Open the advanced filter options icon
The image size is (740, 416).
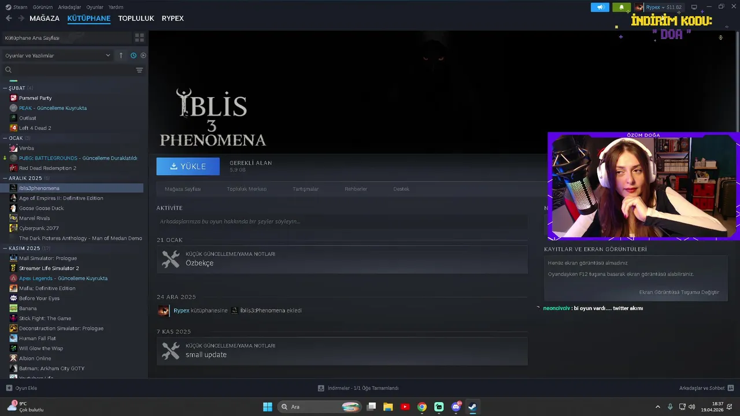click(x=139, y=70)
